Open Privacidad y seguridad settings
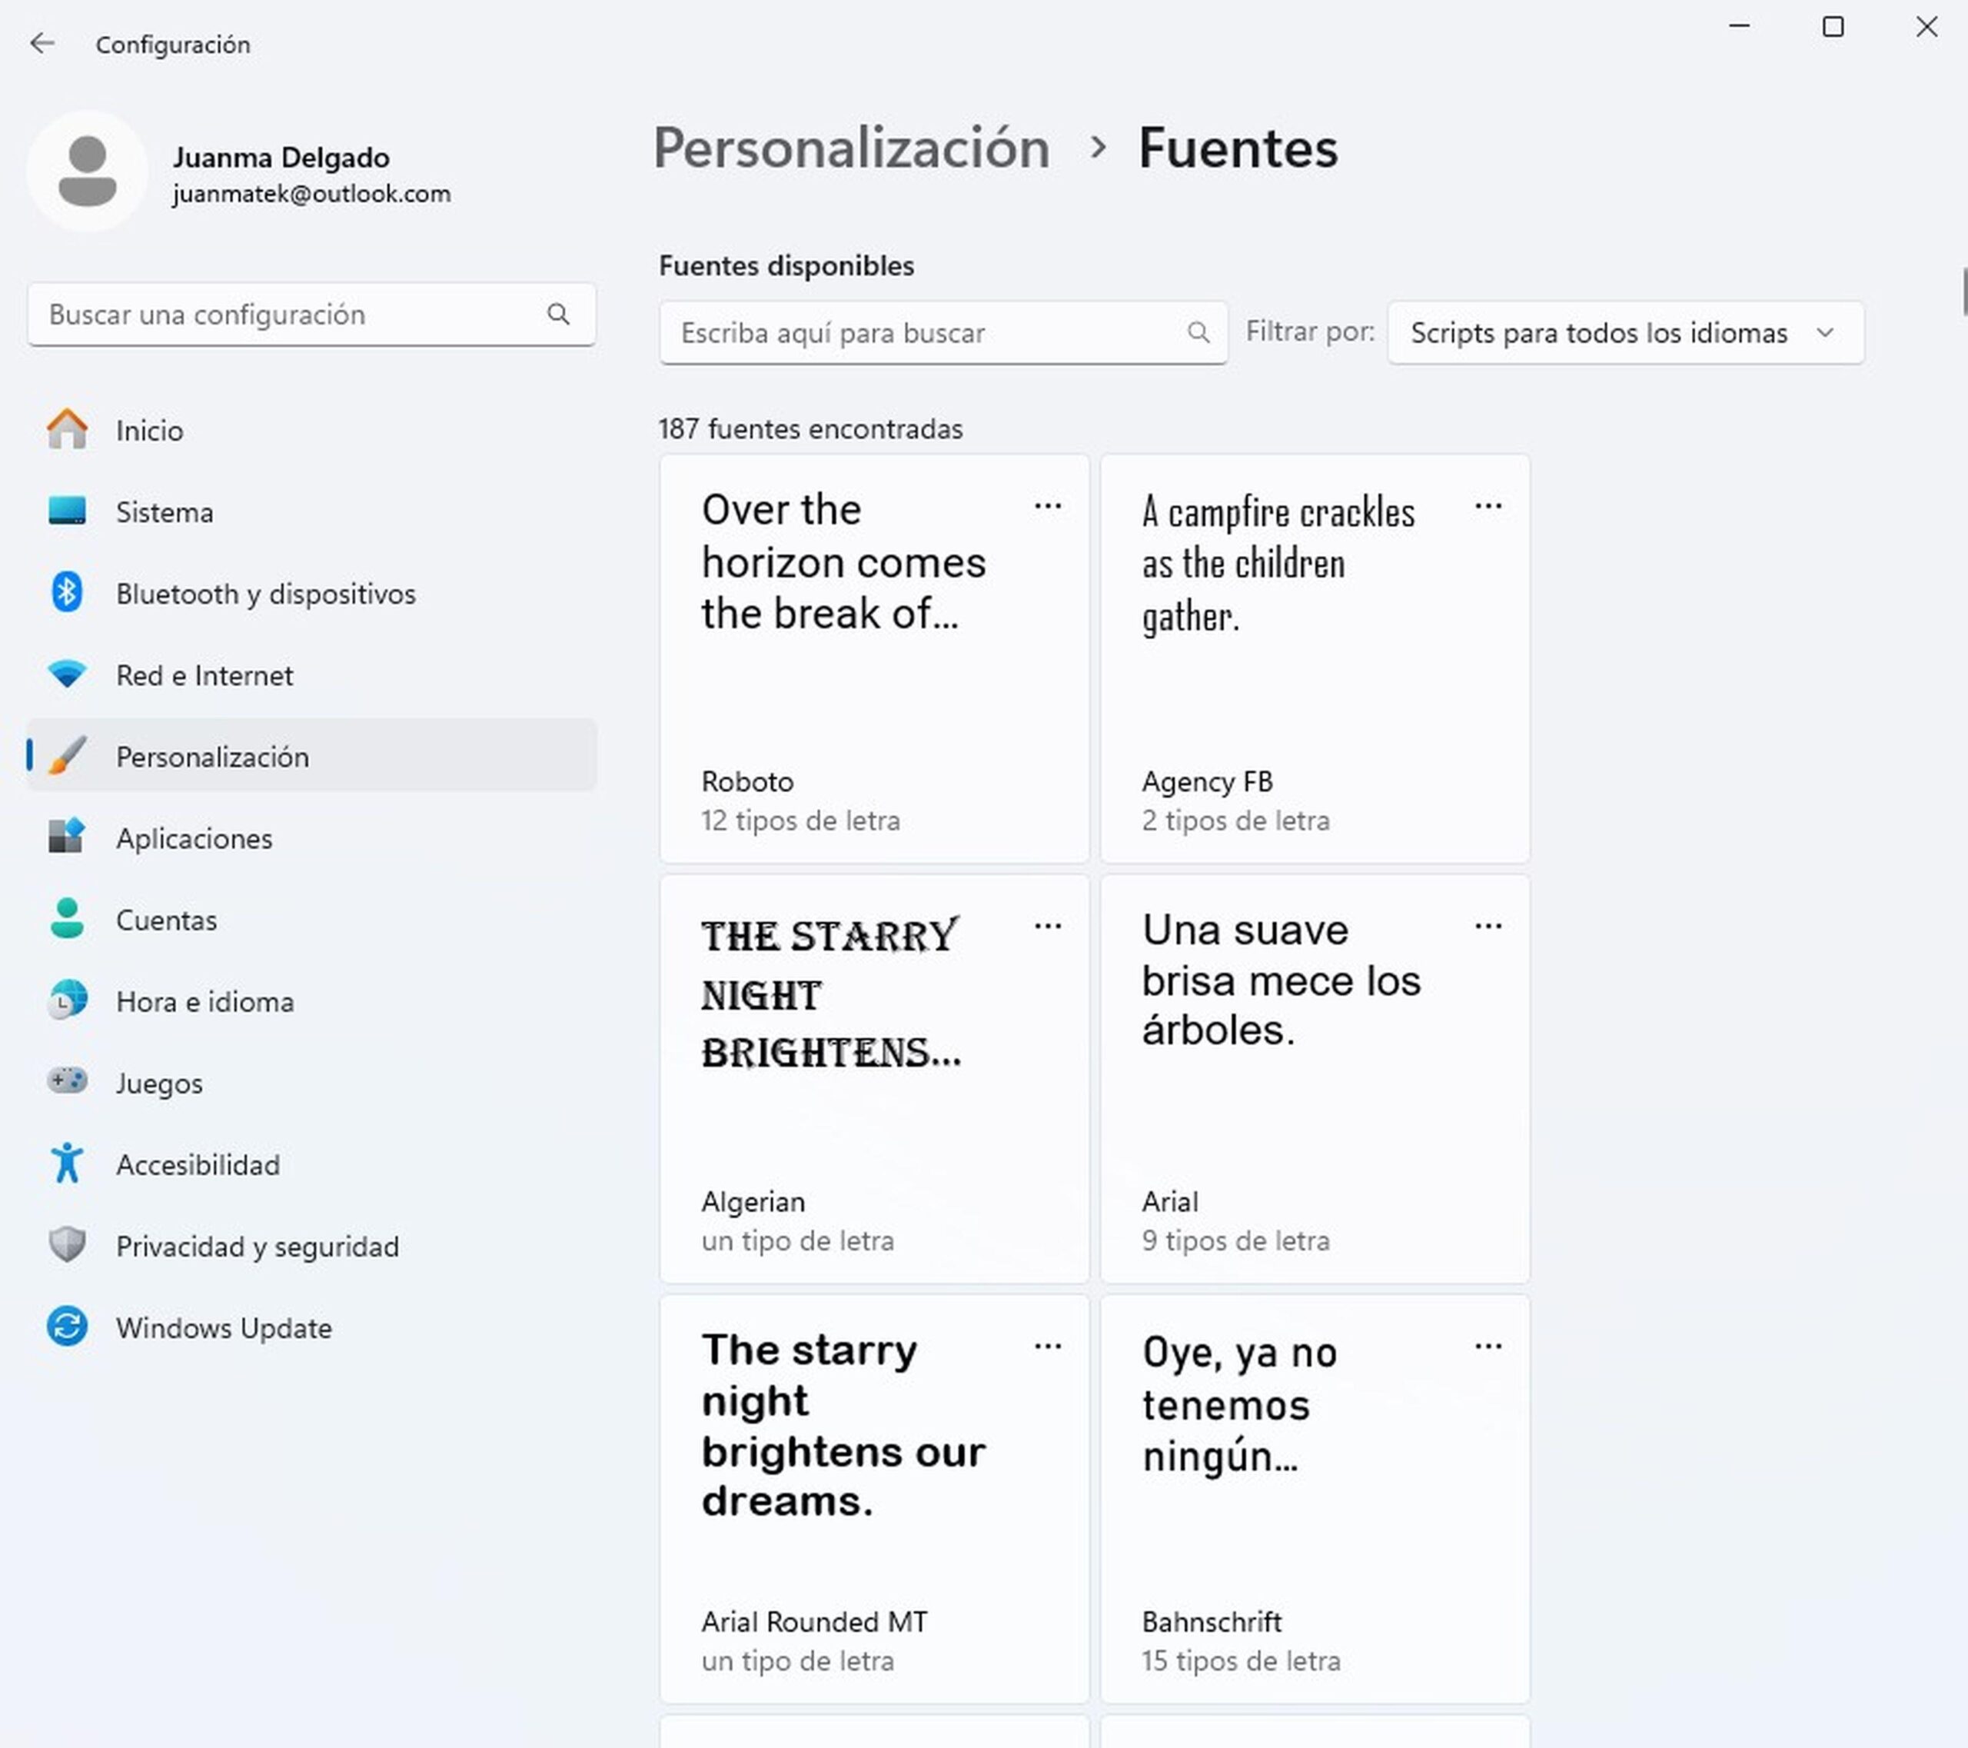Viewport: 1968px width, 1748px height. pyautogui.click(x=312, y=1247)
